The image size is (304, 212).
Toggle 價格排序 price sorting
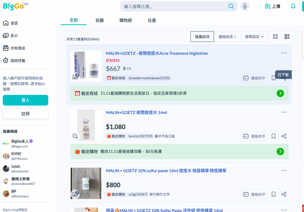click(x=227, y=36)
